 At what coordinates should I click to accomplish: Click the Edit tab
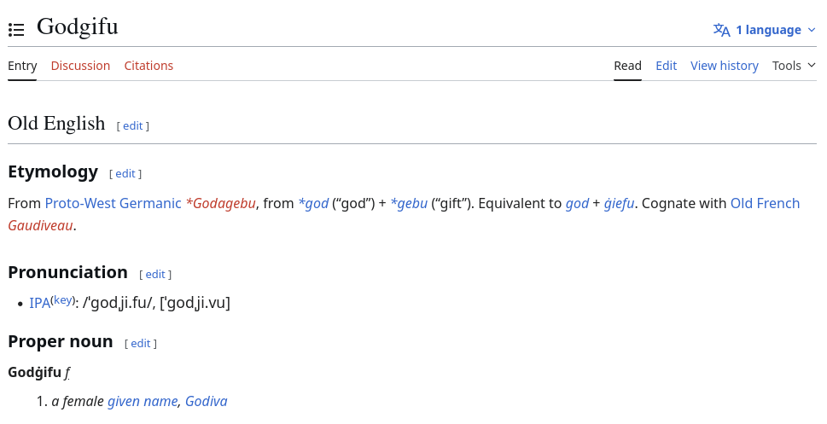[667, 66]
